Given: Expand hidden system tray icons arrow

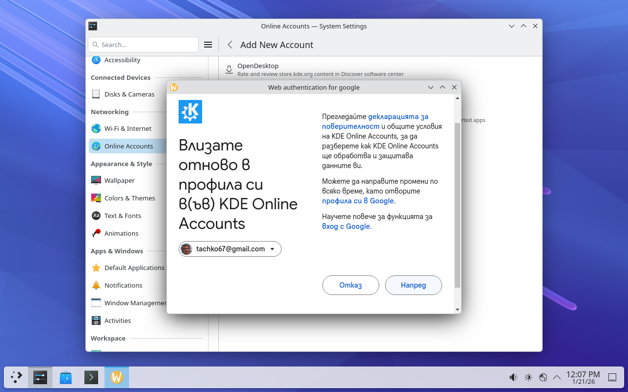Looking at the screenshot, I should pyautogui.click(x=557, y=377).
